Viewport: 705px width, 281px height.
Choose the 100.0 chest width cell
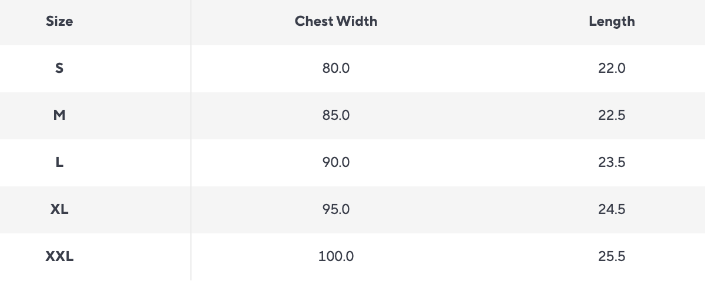point(336,256)
